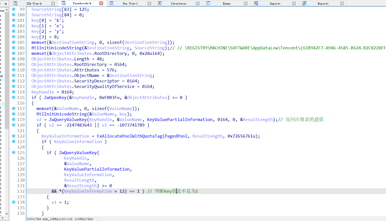Click the IDA View-A tab icon
Viewport: 386px width, 221px height.
15,3
